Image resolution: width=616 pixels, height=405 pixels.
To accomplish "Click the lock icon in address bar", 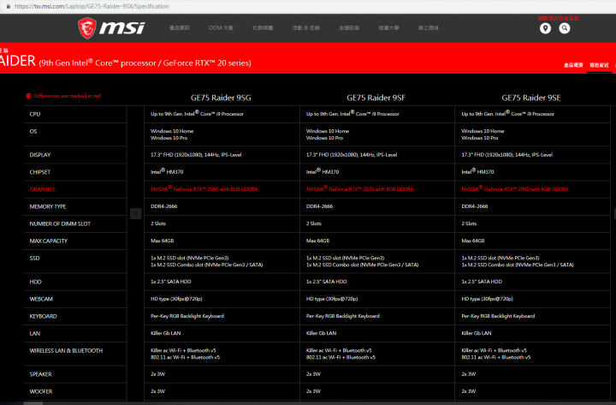I will click(x=9, y=6).
